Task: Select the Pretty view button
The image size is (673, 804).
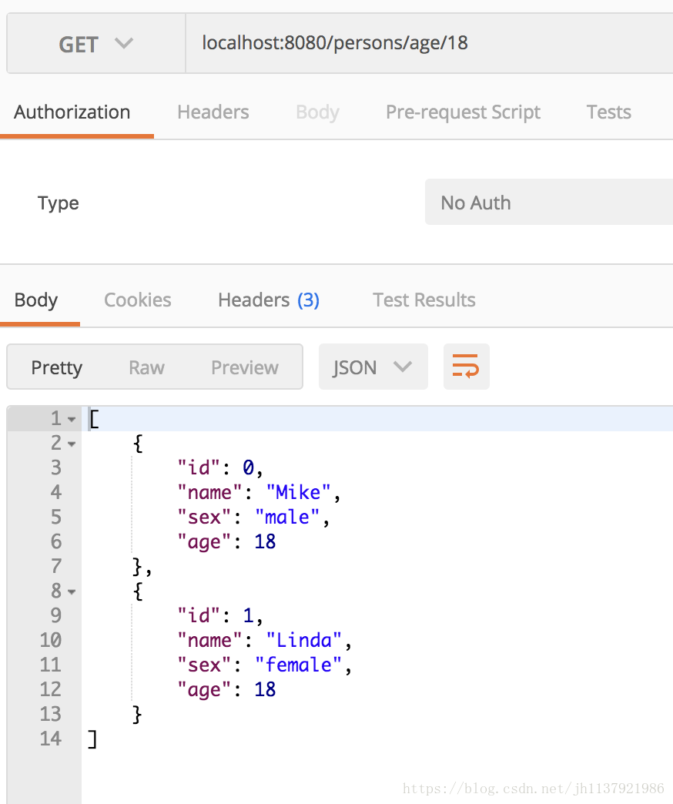Action: pos(57,367)
